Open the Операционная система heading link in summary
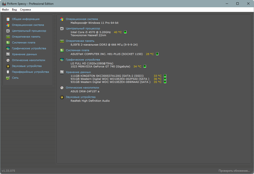 click(x=82, y=19)
